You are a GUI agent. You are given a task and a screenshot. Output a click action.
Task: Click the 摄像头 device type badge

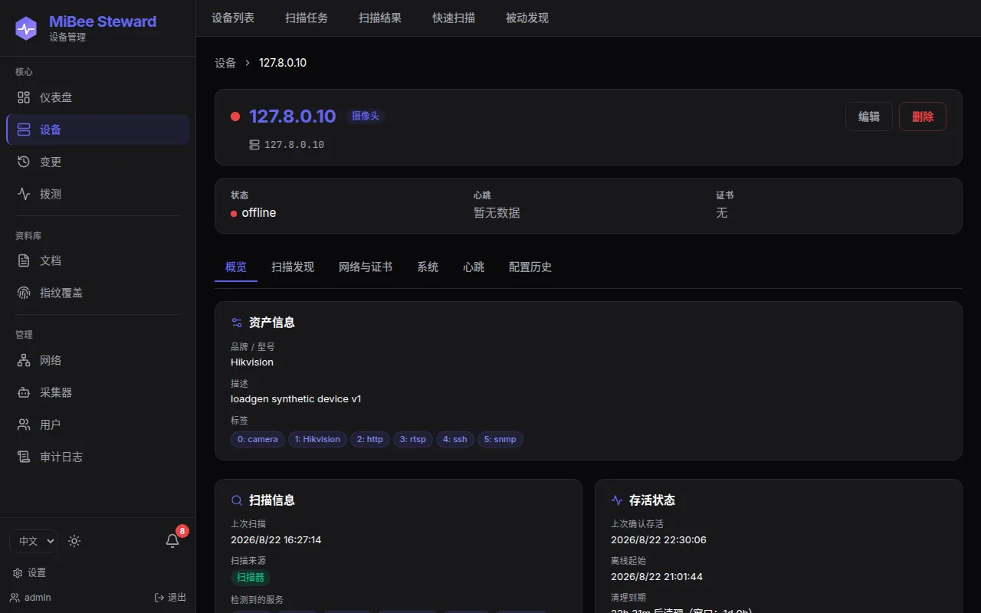pyautogui.click(x=366, y=116)
